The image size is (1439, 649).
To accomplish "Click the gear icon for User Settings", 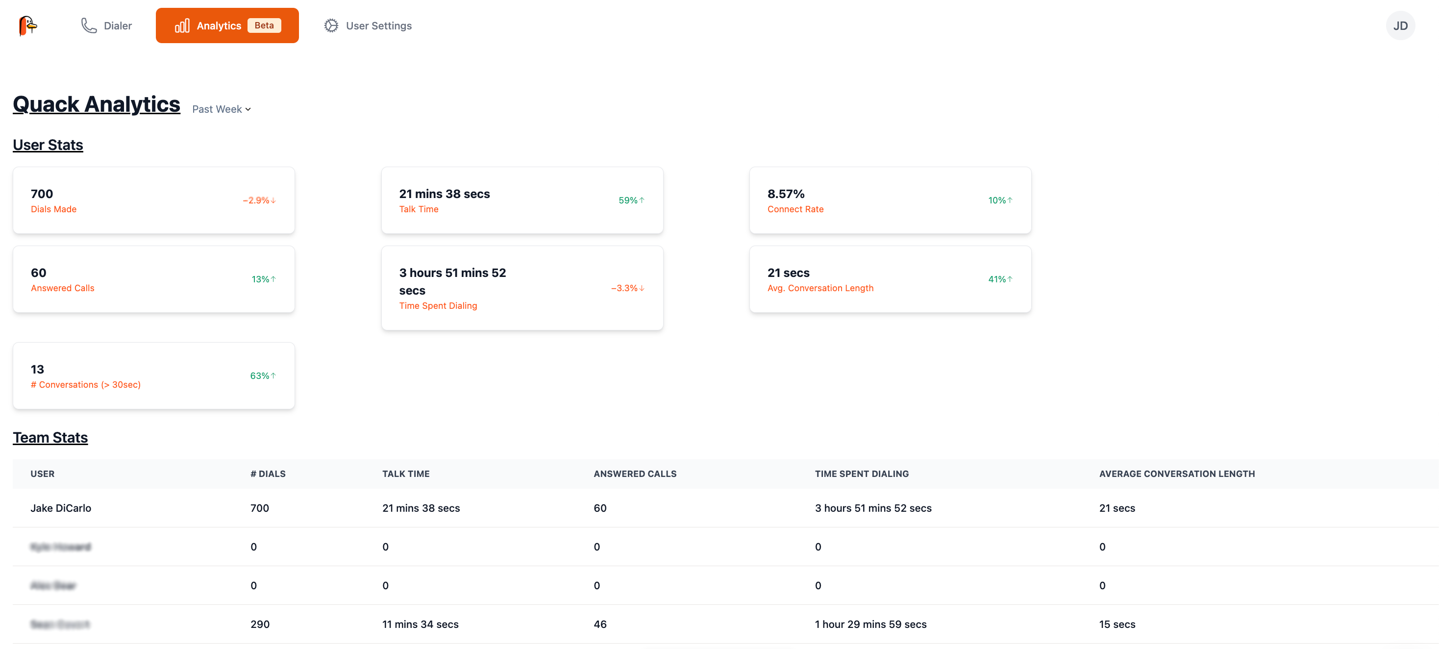I will (x=331, y=25).
